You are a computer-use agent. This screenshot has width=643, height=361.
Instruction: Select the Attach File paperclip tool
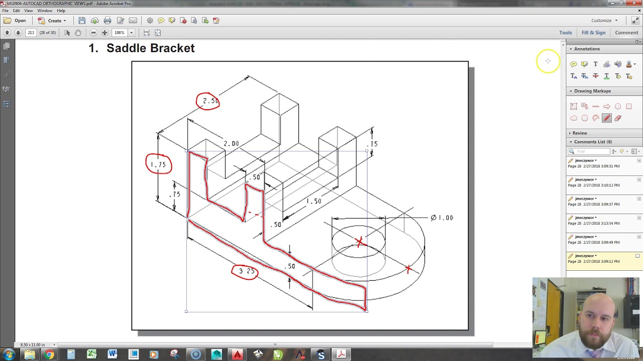(606, 64)
